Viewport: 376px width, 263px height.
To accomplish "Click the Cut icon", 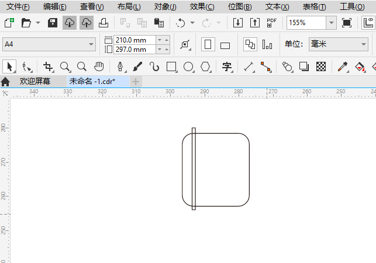I will click(125, 23).
